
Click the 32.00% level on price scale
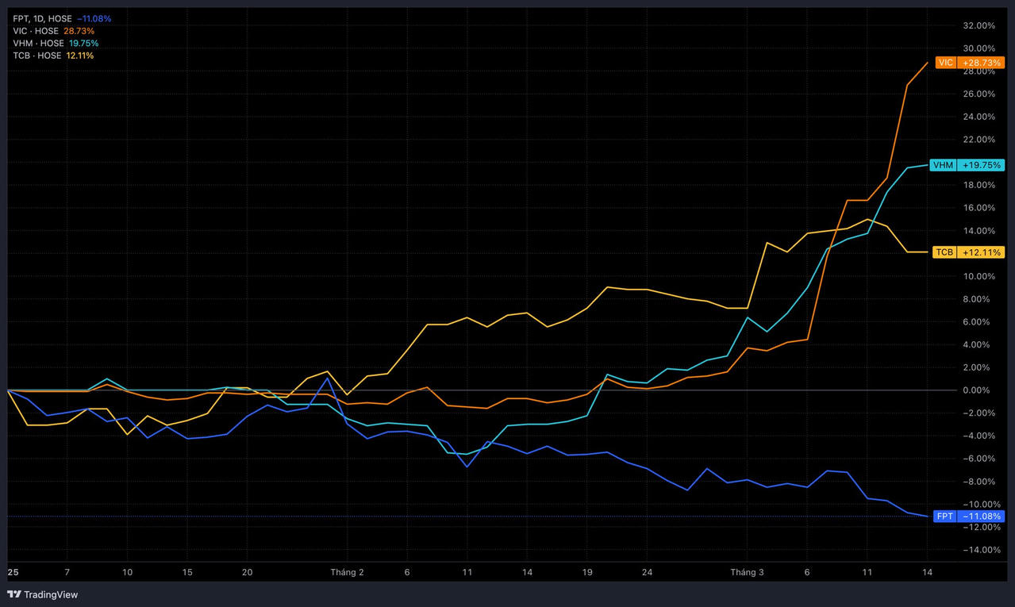pos(978,25)
